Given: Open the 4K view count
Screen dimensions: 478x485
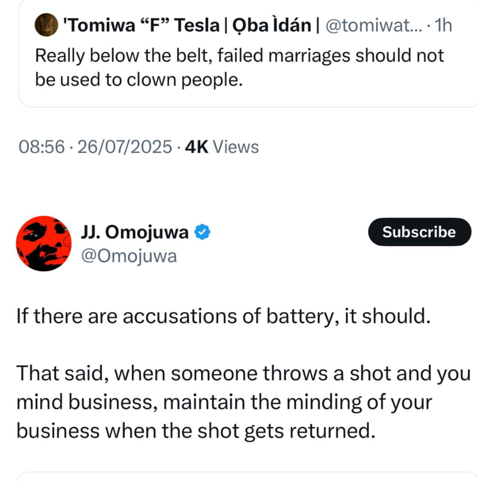Looking at the screenshot, I should tap(196, 147).
